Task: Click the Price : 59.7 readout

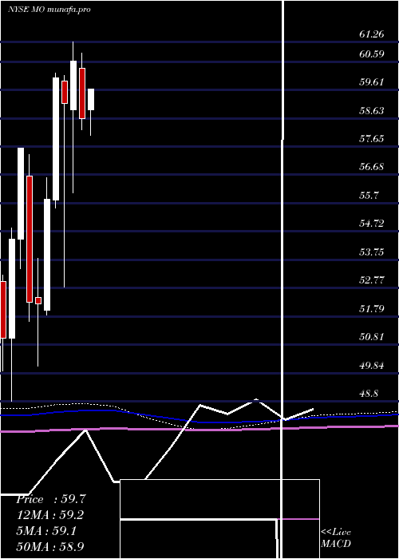Action: point(51,499)
